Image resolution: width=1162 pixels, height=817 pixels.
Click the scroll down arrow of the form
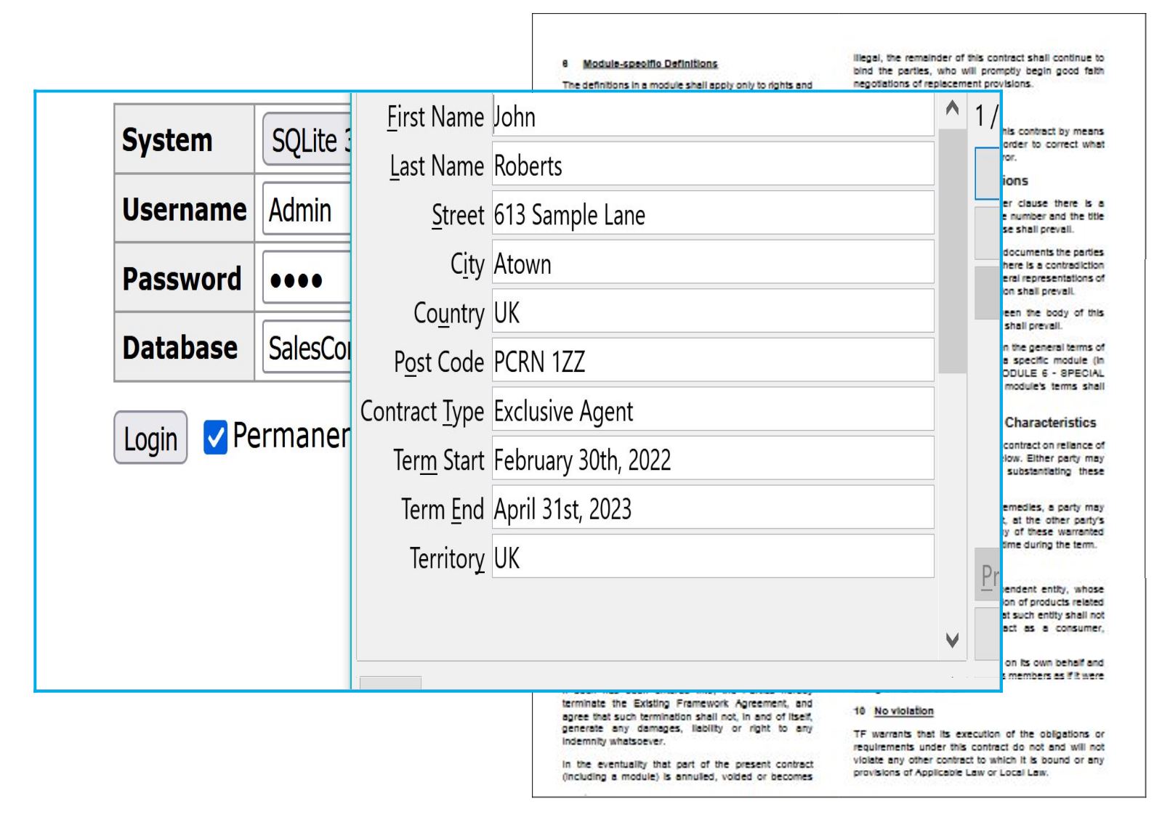tap(952, 640)
